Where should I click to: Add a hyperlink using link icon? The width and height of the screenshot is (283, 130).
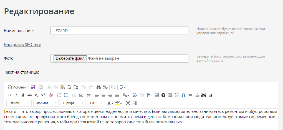click(135, 95)
